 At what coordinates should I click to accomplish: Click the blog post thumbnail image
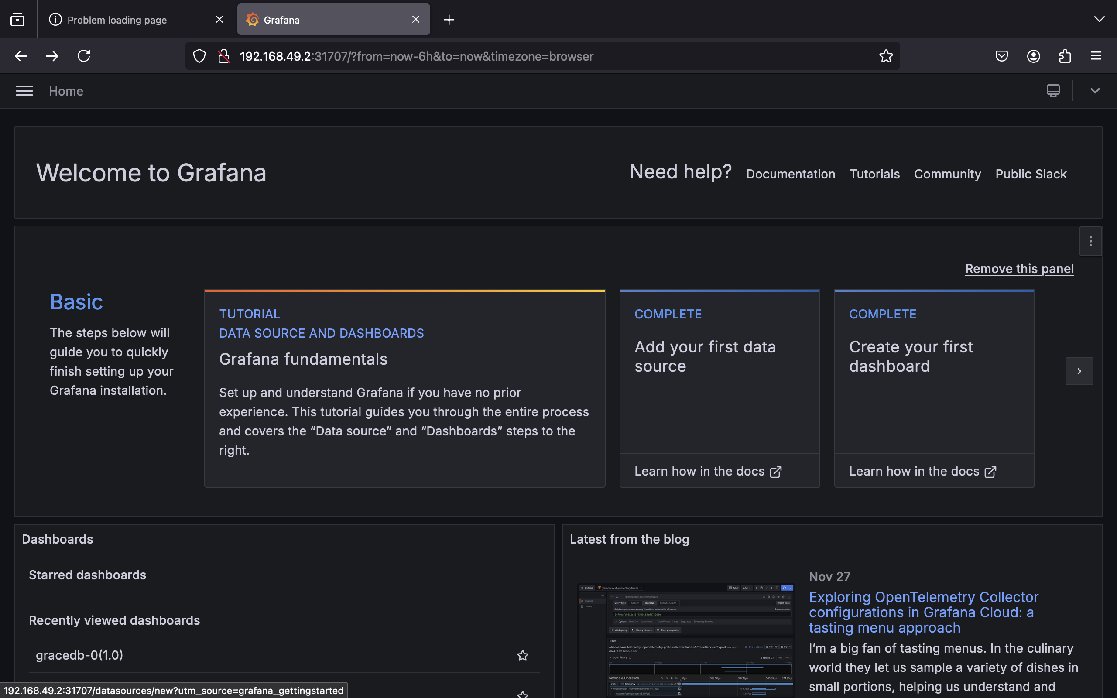(x=685, y=640)
